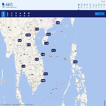Select the mountain icon in the dark toolbar
Image resolution: width=106 pixels, height=106 pixels.
20,14
